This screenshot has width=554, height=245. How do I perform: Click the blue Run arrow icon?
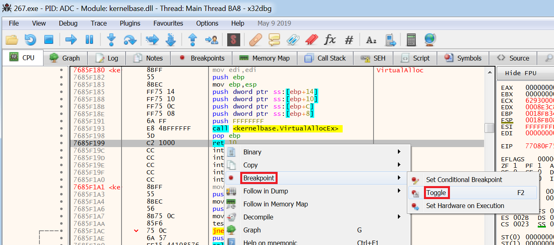[x=70, y=39]
